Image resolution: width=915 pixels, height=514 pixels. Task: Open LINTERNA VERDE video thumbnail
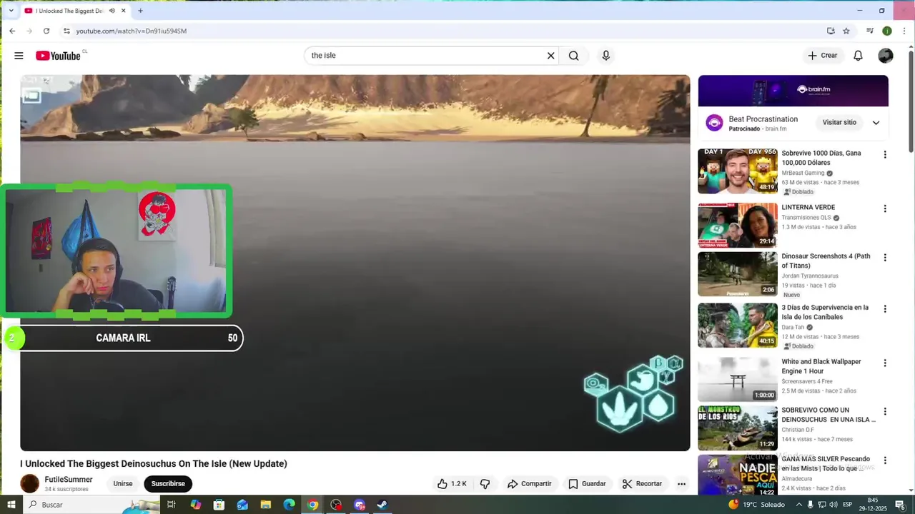click(x=738, y=225)
